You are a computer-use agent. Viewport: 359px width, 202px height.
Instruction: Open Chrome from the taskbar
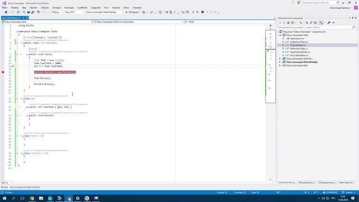click(32, 198)
